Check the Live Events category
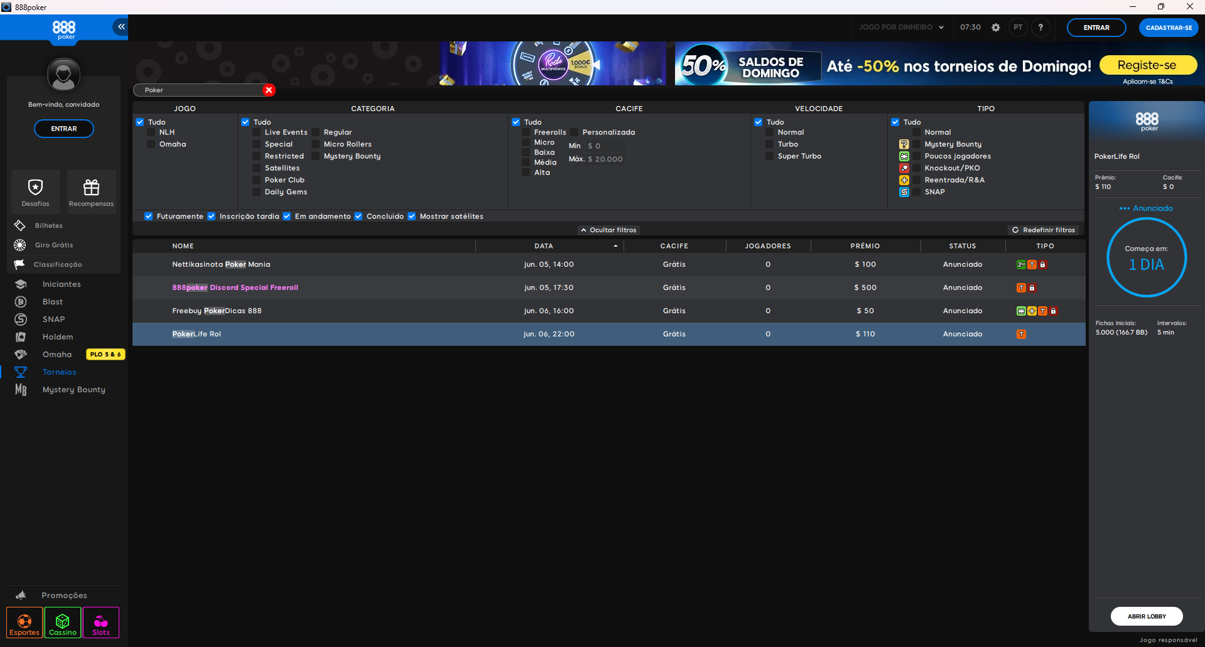This screenshot has width=1205, height=647. pos(257,132)
